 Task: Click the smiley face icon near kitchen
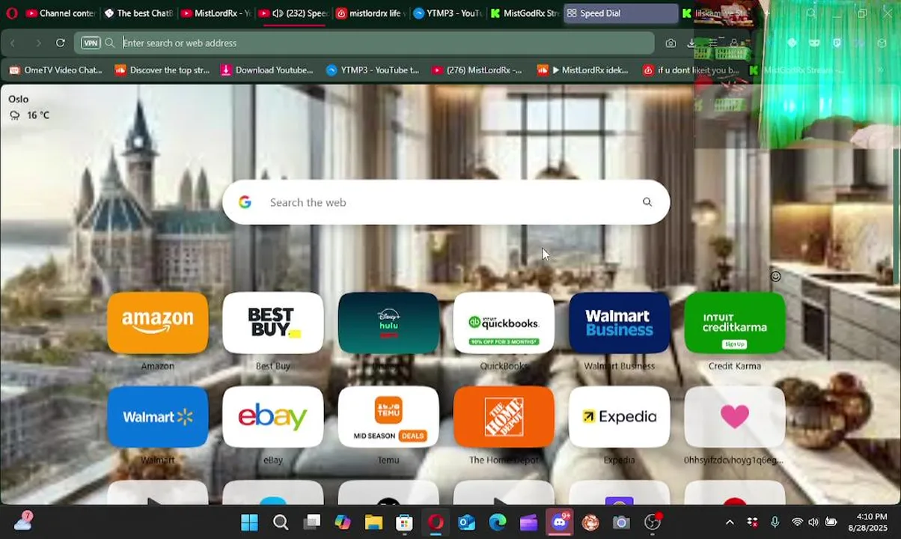[776, 276]
